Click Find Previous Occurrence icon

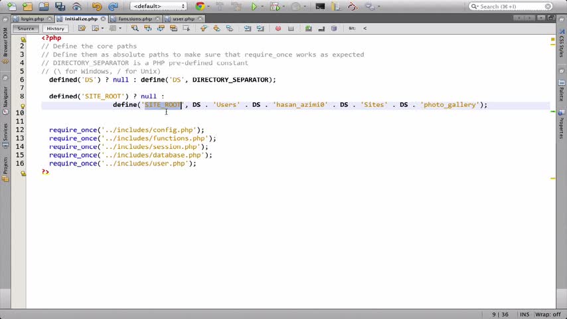pos(147,28)
